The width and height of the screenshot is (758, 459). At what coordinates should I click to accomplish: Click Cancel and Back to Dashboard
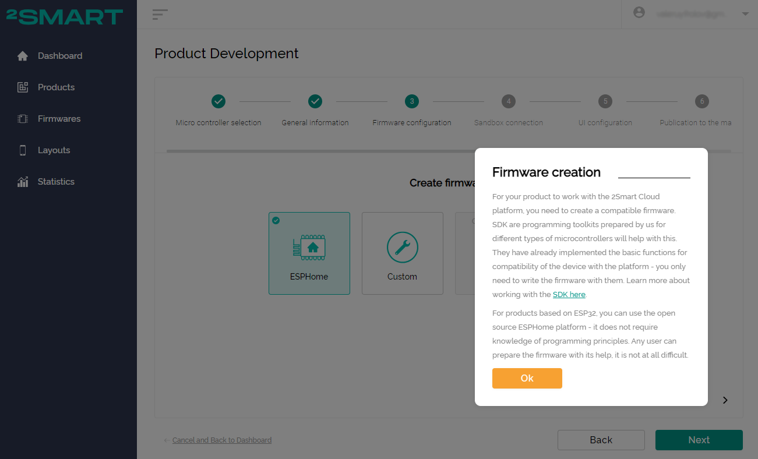coord(222,440)
